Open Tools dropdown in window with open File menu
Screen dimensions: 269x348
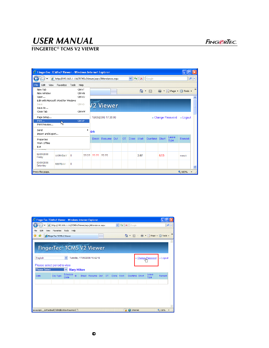pos(186,91)
